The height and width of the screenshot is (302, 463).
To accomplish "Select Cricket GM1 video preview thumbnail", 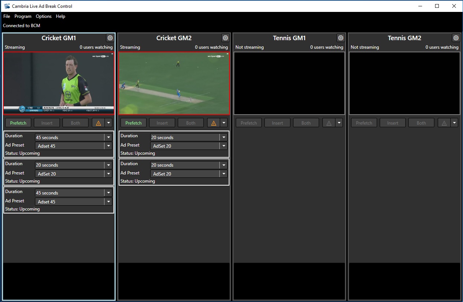I will [x=59, y=83].
